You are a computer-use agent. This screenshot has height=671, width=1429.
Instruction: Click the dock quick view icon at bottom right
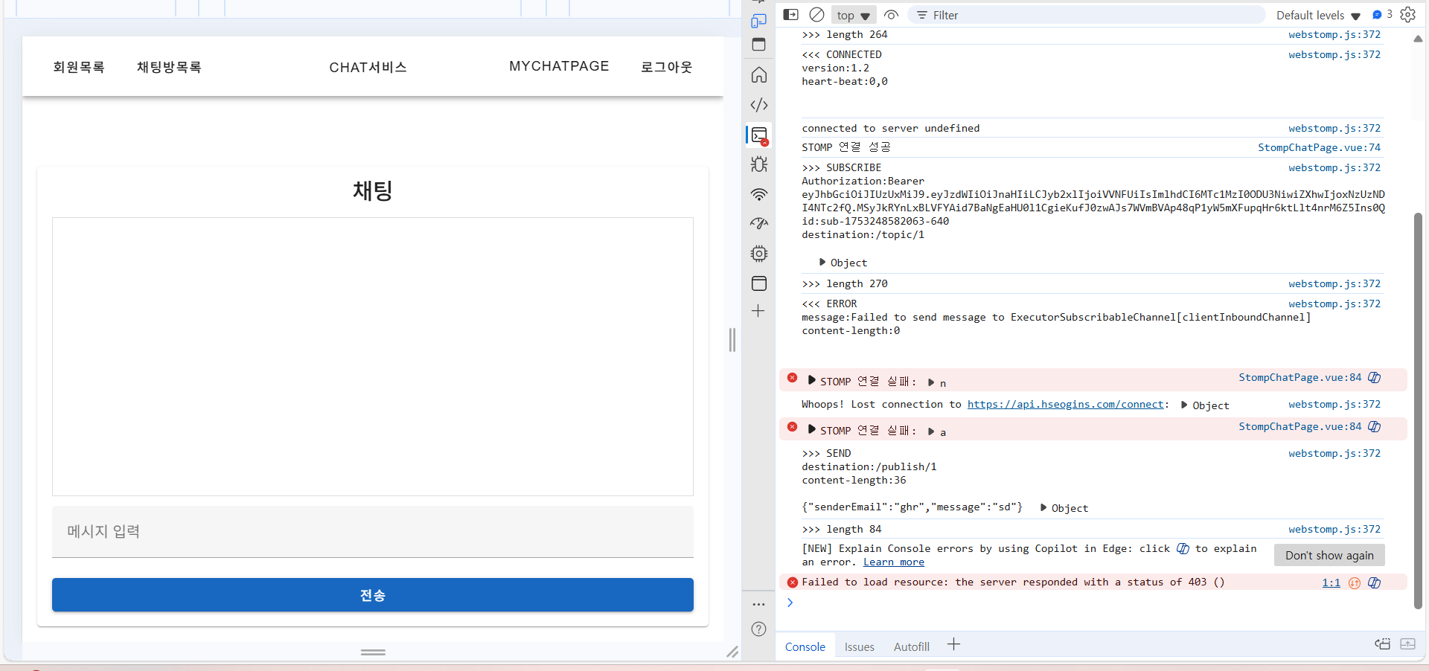click(1382, 644)
